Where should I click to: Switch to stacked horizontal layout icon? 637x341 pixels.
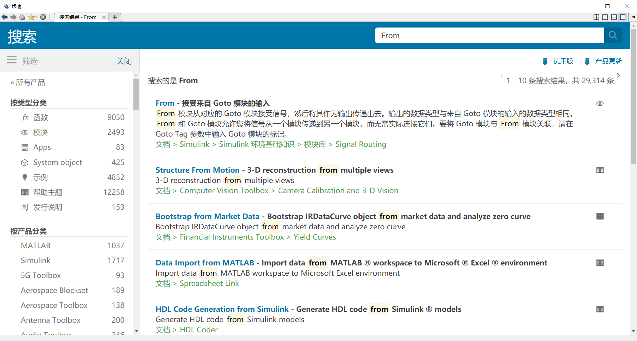tap(614, 17)
